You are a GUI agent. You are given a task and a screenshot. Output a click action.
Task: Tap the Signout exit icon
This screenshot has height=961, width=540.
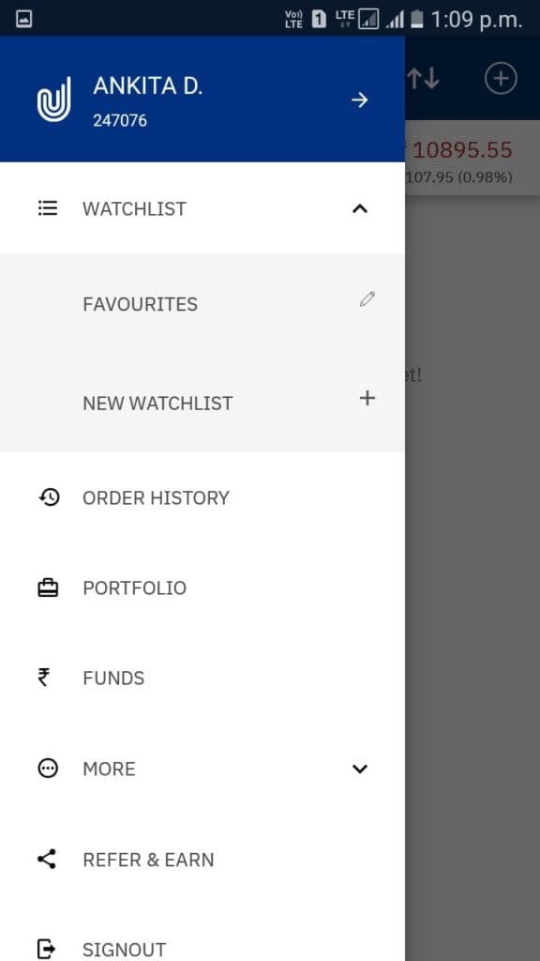pos(48,949)
